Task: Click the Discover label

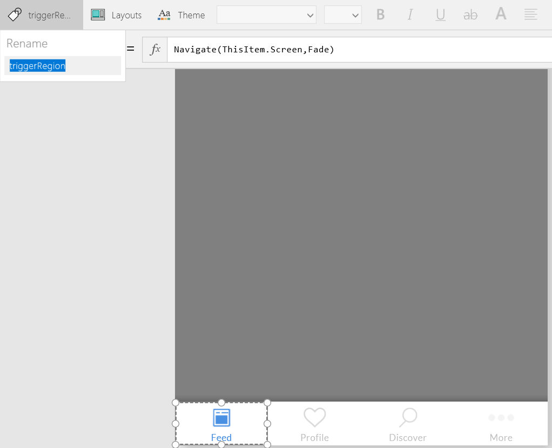Action: (408, 438)
